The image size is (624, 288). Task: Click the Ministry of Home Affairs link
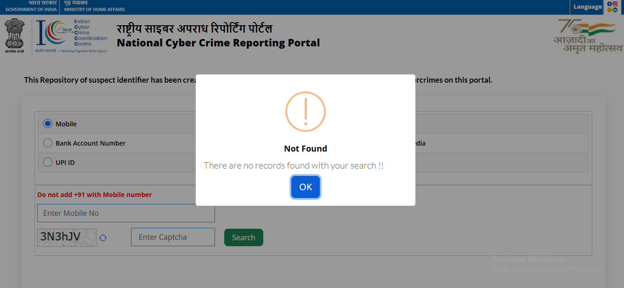pos(94,6)
